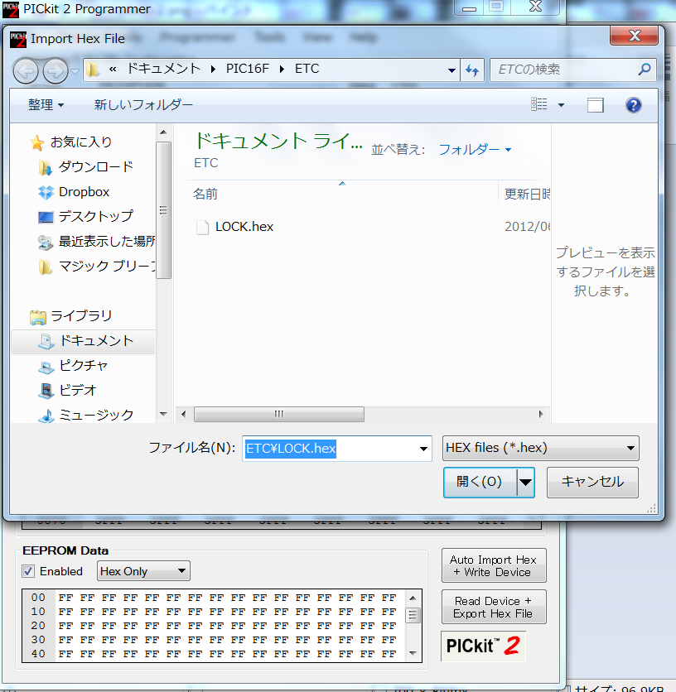Toggle EEPROM Data Enabled checkbox
This screenshot has height=692, width=676.
[28, 571]
